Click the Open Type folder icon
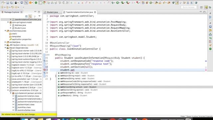 coord(156,3)
